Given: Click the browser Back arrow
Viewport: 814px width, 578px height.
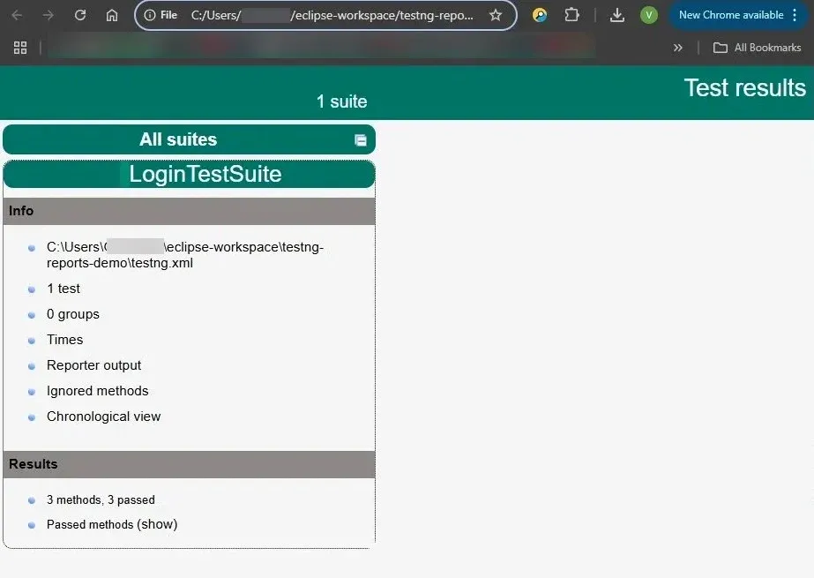Looking at the screenshot, I should [x=17, y=15].
